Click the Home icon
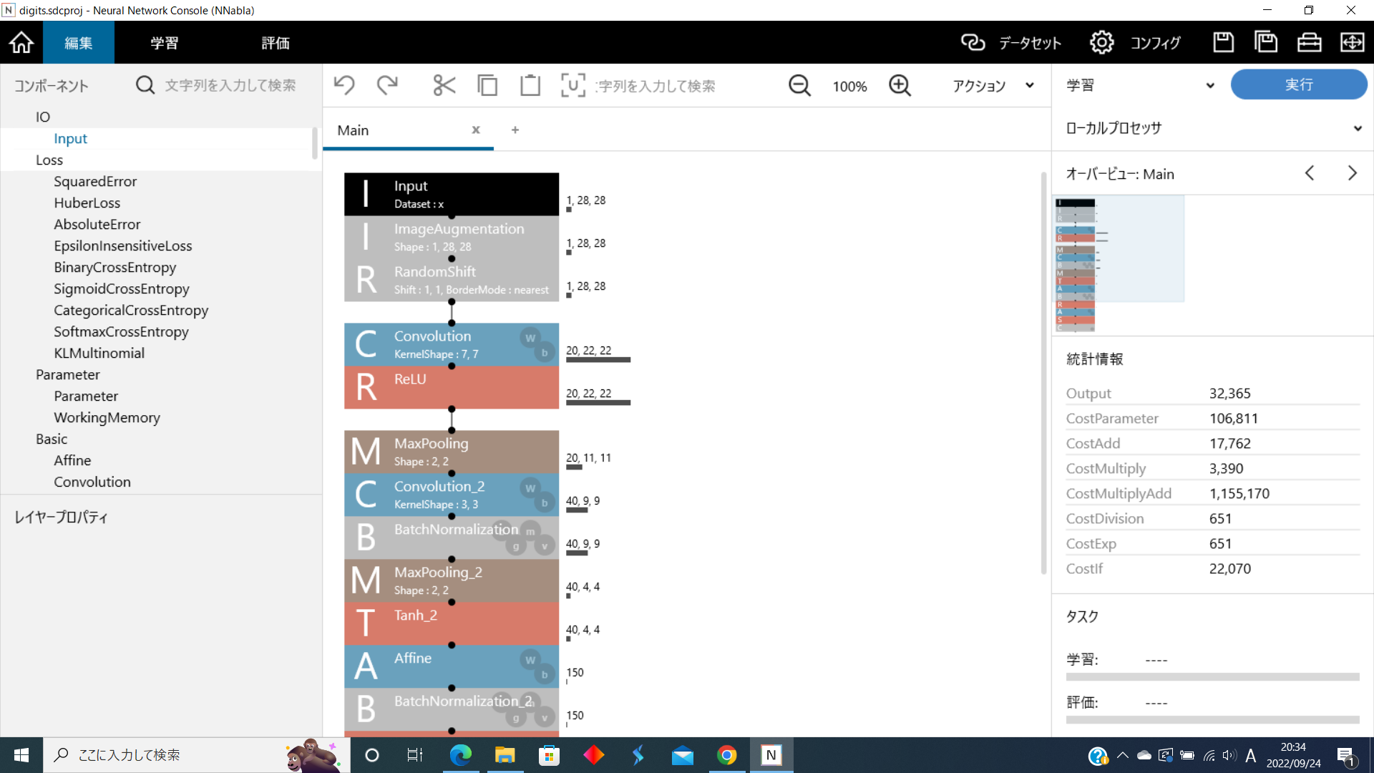Viewport: 1374px width, 773px height. (x=21, y=43)
